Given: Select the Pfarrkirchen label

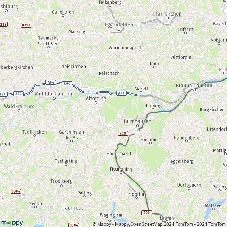Looking at the screenshot, I should coord(167,14).
